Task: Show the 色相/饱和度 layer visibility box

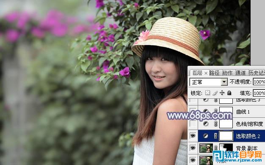Action: (x=193, y=124)
